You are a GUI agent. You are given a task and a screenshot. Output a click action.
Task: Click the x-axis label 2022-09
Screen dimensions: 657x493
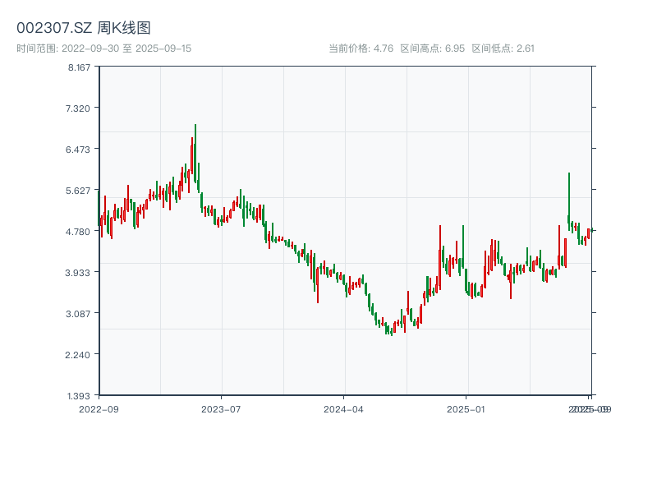(99, 409)
